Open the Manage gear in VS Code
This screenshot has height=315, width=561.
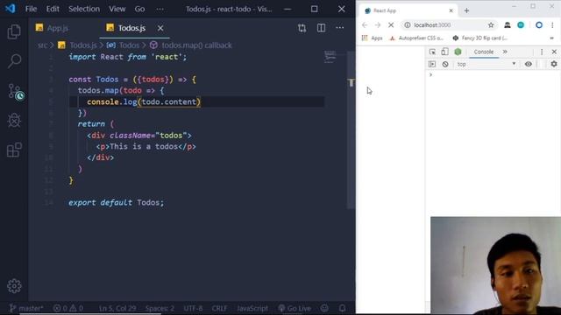coord(14,286)
